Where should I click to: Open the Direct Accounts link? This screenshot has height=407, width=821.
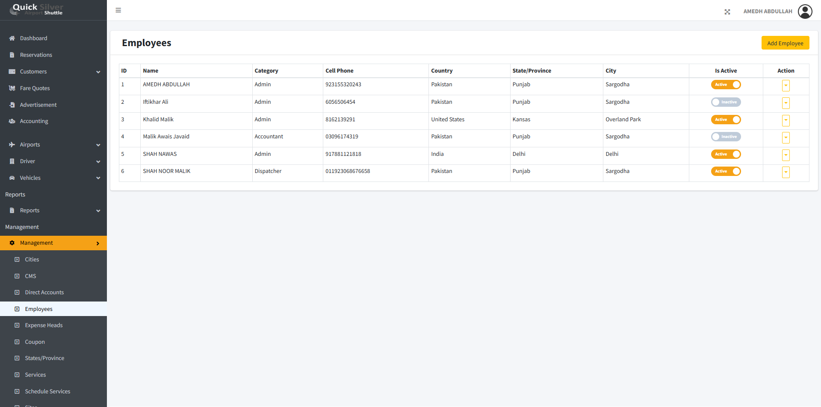(x=44, y=293)
